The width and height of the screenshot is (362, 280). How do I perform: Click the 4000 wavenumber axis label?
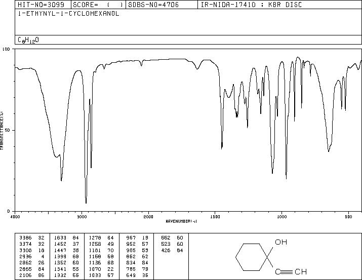coord(15,217)
